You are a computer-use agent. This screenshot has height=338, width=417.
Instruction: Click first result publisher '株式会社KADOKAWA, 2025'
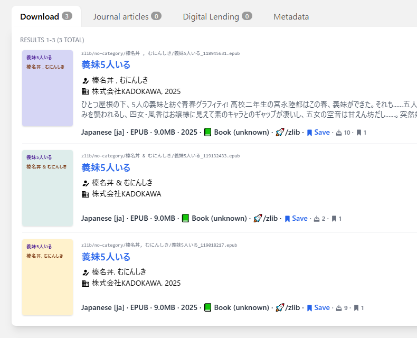coord(136,91)
